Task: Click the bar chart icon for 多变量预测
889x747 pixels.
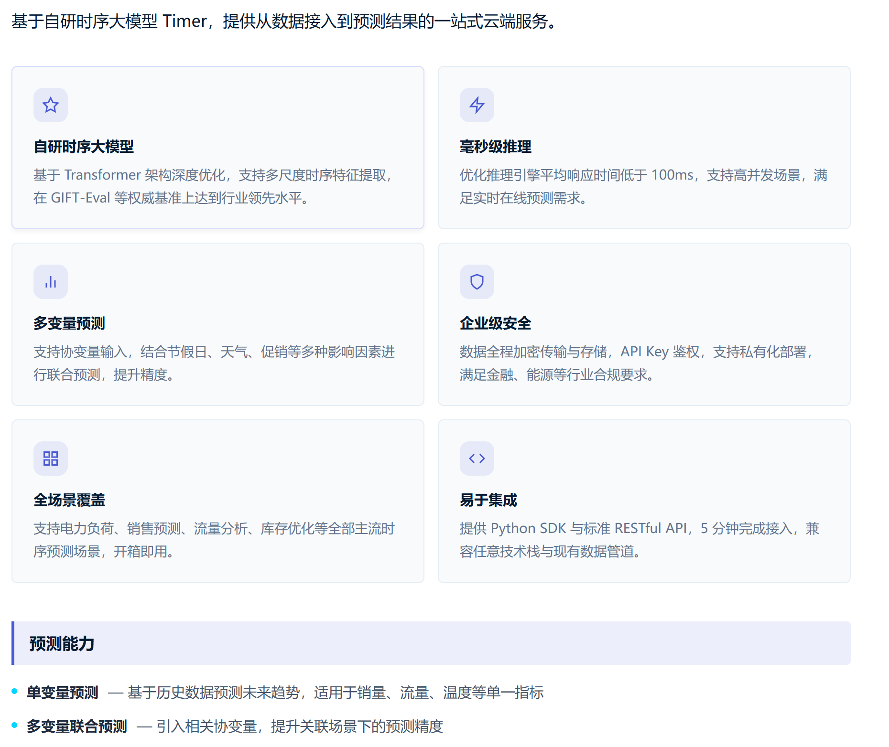Action: (x=51, y=282)
